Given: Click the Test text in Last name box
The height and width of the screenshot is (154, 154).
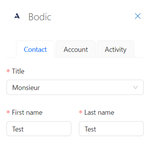Looking at the screenshot, I should 90,129.
